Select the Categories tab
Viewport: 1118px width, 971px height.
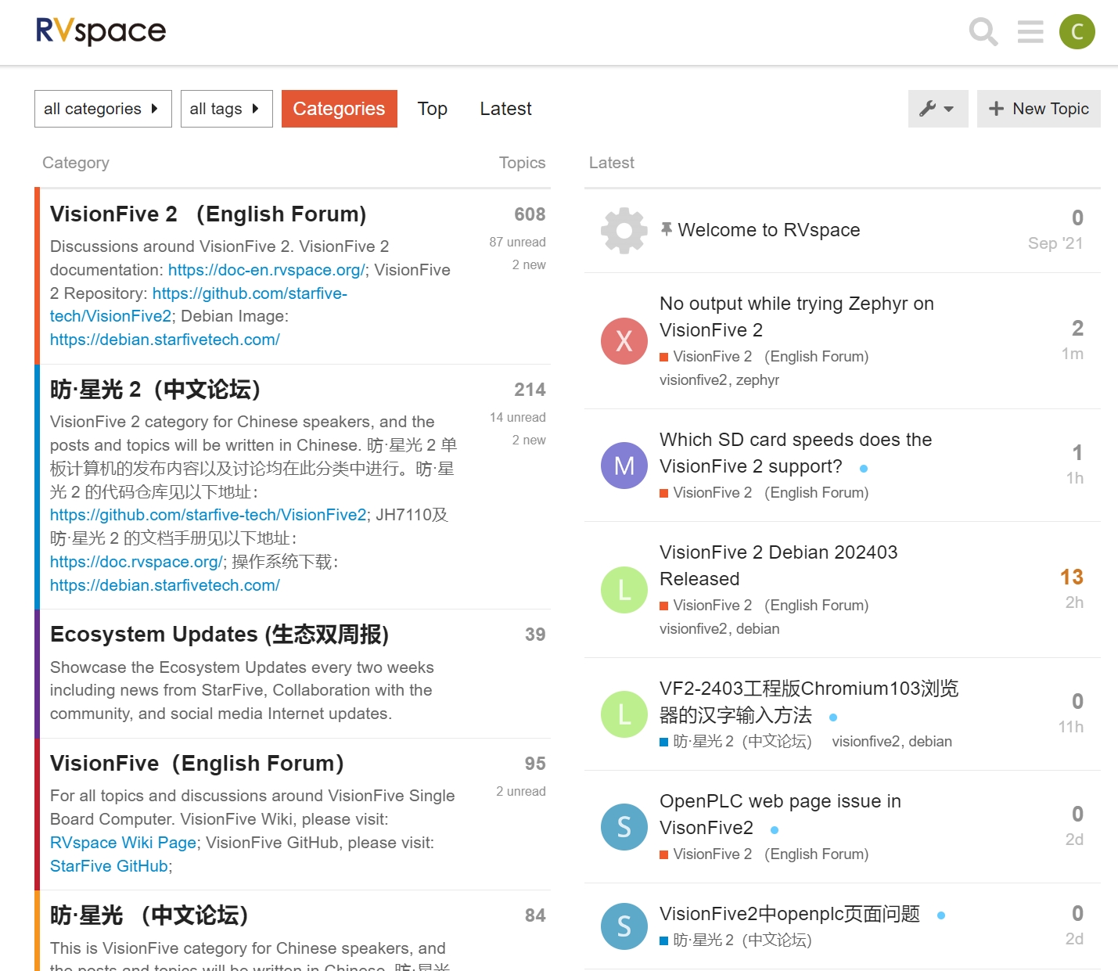coord(340,109)
